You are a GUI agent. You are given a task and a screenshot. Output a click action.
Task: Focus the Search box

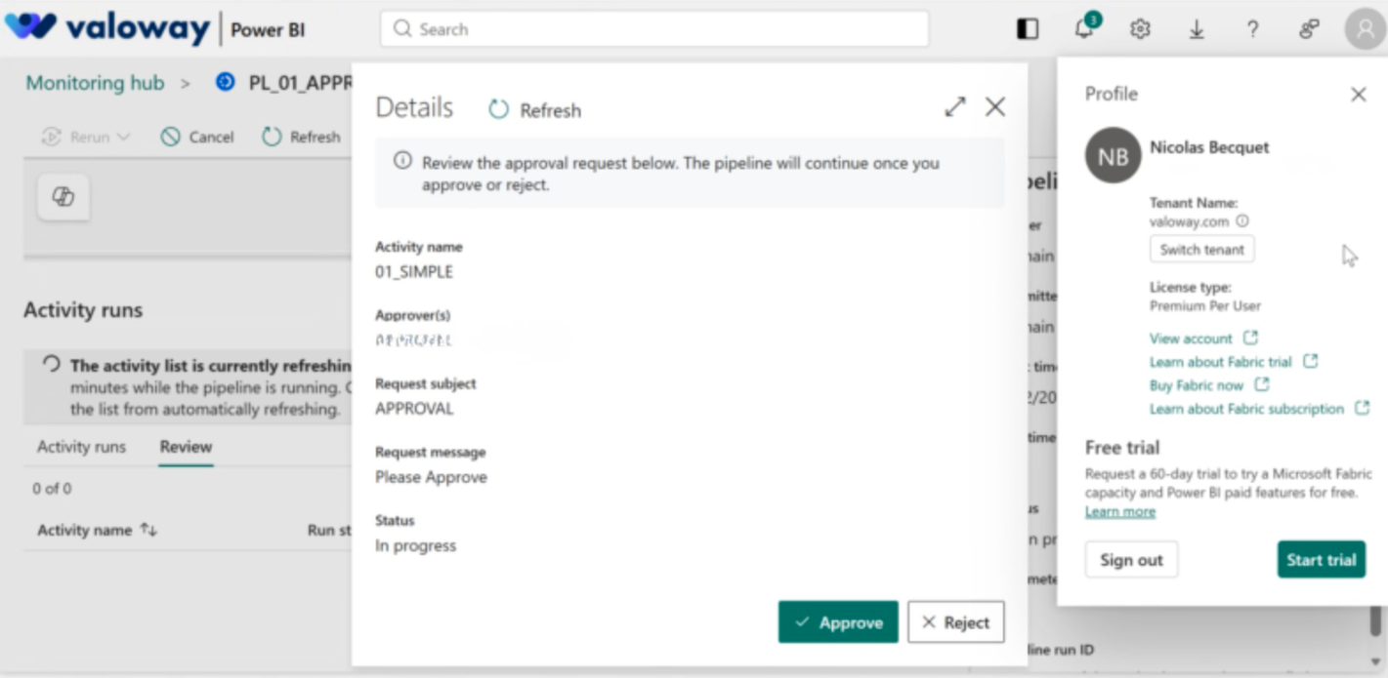pos(654,29)
